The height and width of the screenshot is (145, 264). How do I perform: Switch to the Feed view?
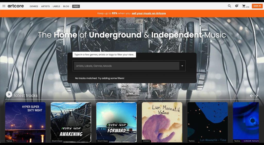[76, 6]
